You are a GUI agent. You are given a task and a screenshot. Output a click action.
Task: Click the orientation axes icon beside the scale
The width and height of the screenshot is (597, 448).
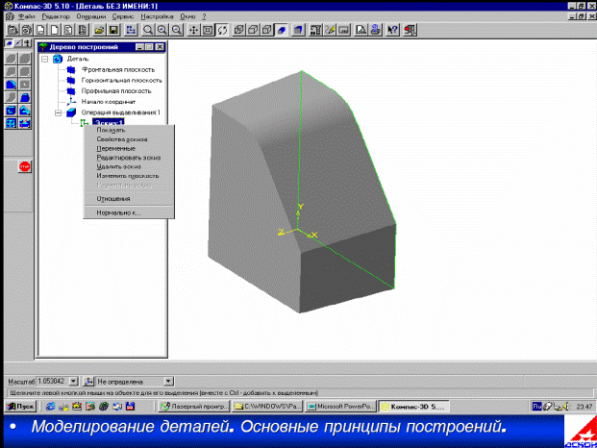(88, 381)
